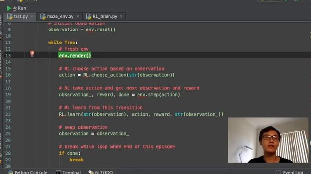Click line number 13 in the gutter
The height and width of the screenshot is (174, 311).
(8, 56)
